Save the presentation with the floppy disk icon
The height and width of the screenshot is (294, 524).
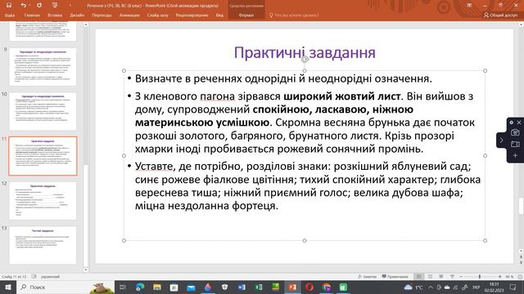click(x=9, y=6)
